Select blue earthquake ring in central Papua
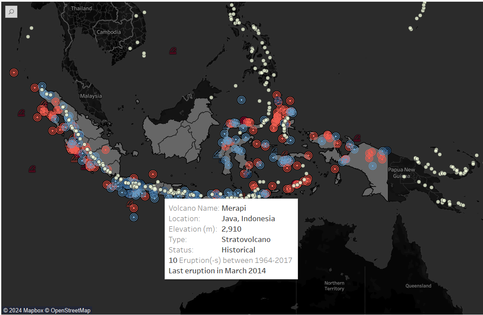Viewport: 483px width, 315px height. 373,166
